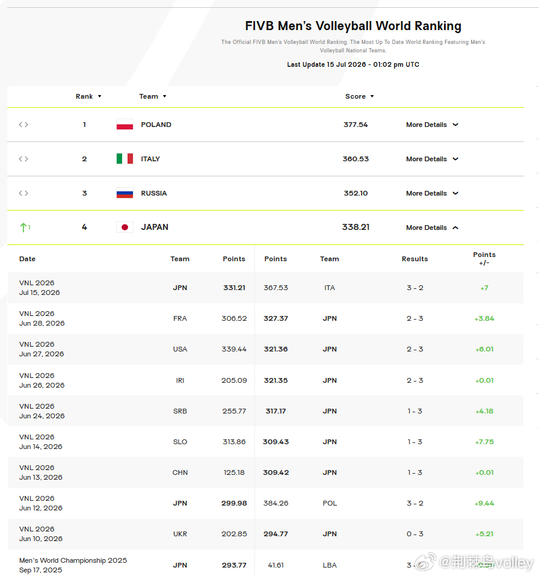This screenshot has width=539, height=576.
Task: Expand More Details for Russia
Action: (x=432, y=193)
